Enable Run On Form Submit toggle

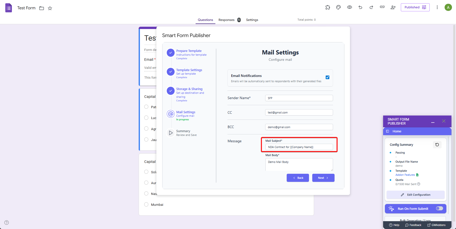pos(439,208)
